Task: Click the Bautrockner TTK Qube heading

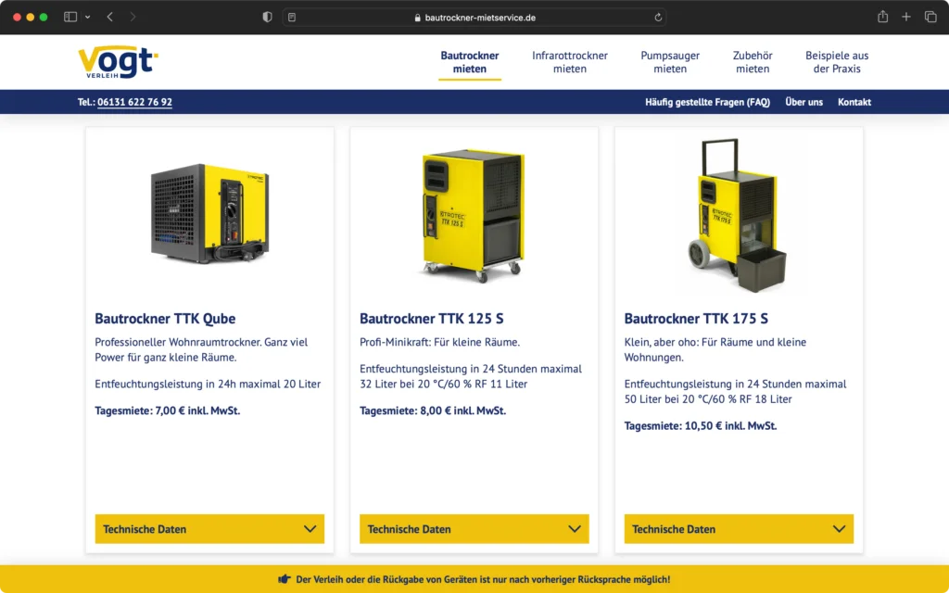Action: coord(165,319)
